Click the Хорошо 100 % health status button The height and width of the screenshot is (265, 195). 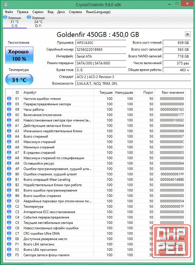click(19, 55)
